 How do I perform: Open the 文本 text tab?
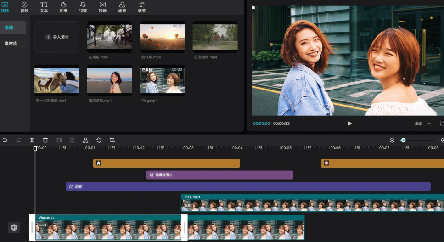click(x=44, y=7)
